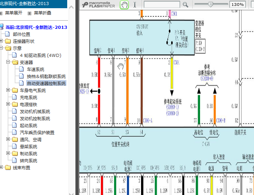Click the 发动机机械系统 document icon
Screen dimensions: 254x195
click(14, 111)
